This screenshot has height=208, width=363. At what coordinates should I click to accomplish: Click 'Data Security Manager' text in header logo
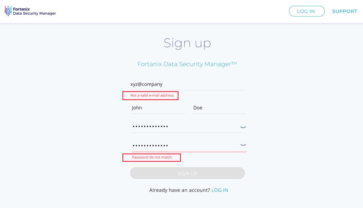tap(34, 13)
